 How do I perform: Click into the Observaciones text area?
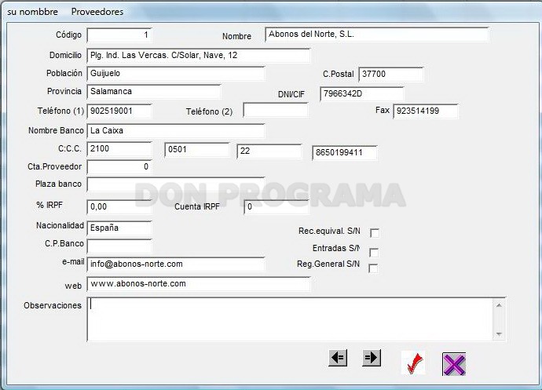click(296, 319)
